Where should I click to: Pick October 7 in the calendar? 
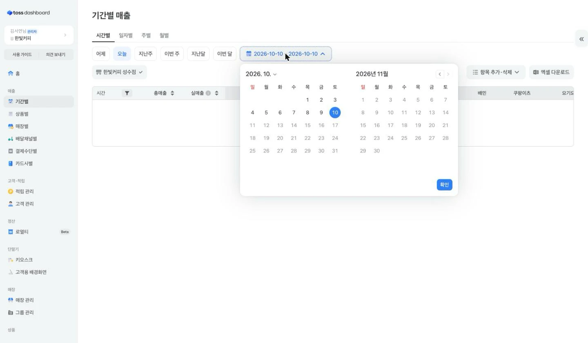pyautogui.click(x=294, y=113)
